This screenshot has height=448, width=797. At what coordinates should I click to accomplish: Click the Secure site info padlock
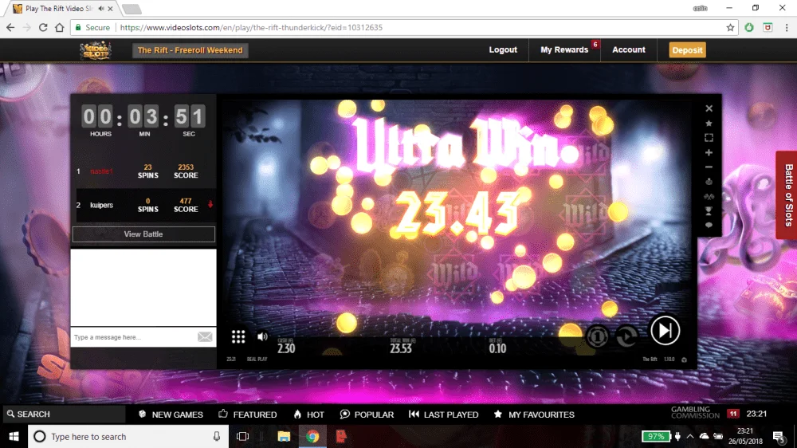78,27
